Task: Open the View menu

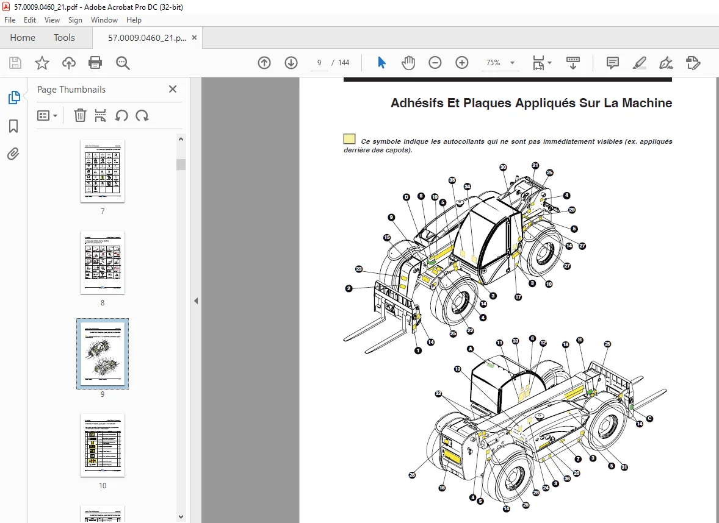Action: pyautogui.click(x=52, y=20)
